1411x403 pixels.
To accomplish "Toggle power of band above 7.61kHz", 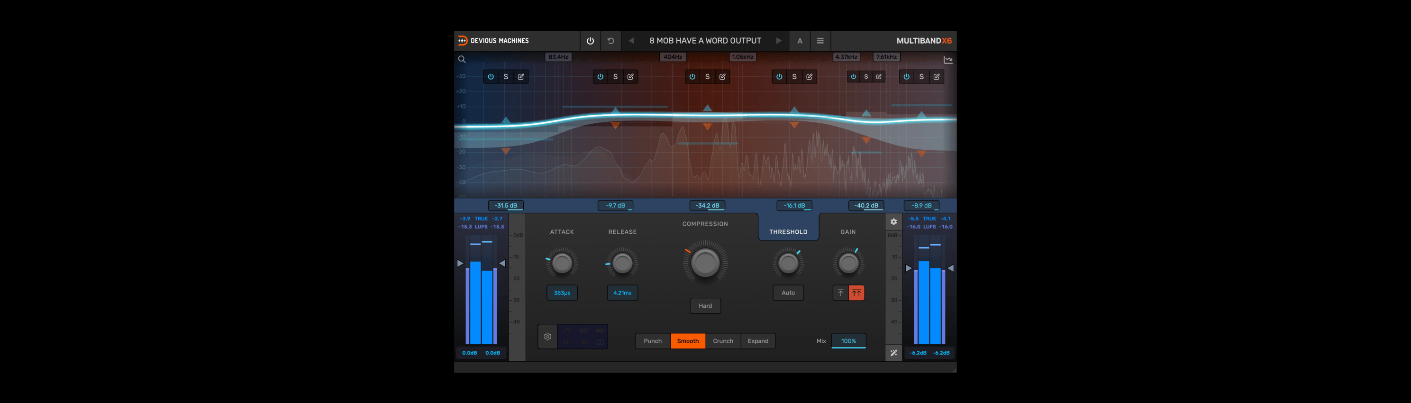I will click(x=907, y=77).
